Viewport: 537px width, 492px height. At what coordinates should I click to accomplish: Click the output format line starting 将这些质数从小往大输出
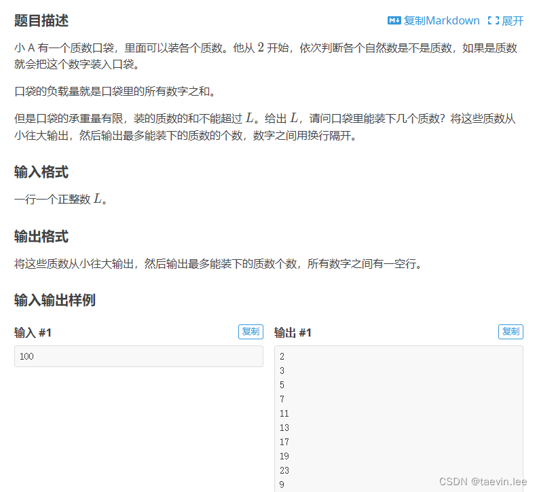point(218,263)
